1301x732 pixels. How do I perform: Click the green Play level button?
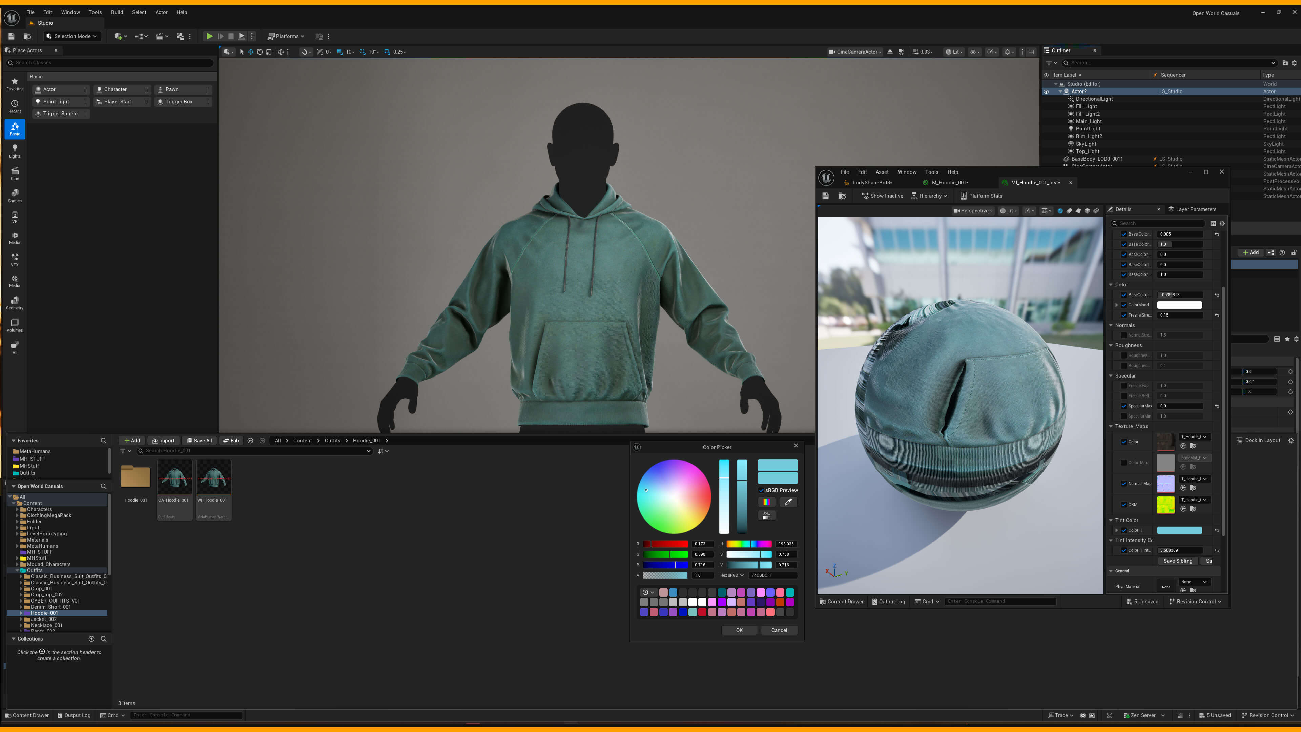(209, 36)
